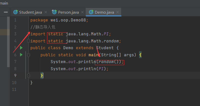Open the Person.java tab

click(x=68, y=12)
